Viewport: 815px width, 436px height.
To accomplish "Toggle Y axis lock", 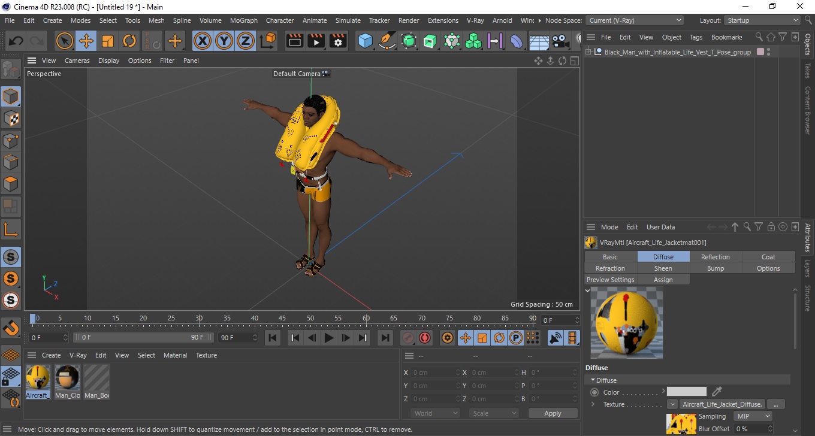I will (x=224, y=41).
